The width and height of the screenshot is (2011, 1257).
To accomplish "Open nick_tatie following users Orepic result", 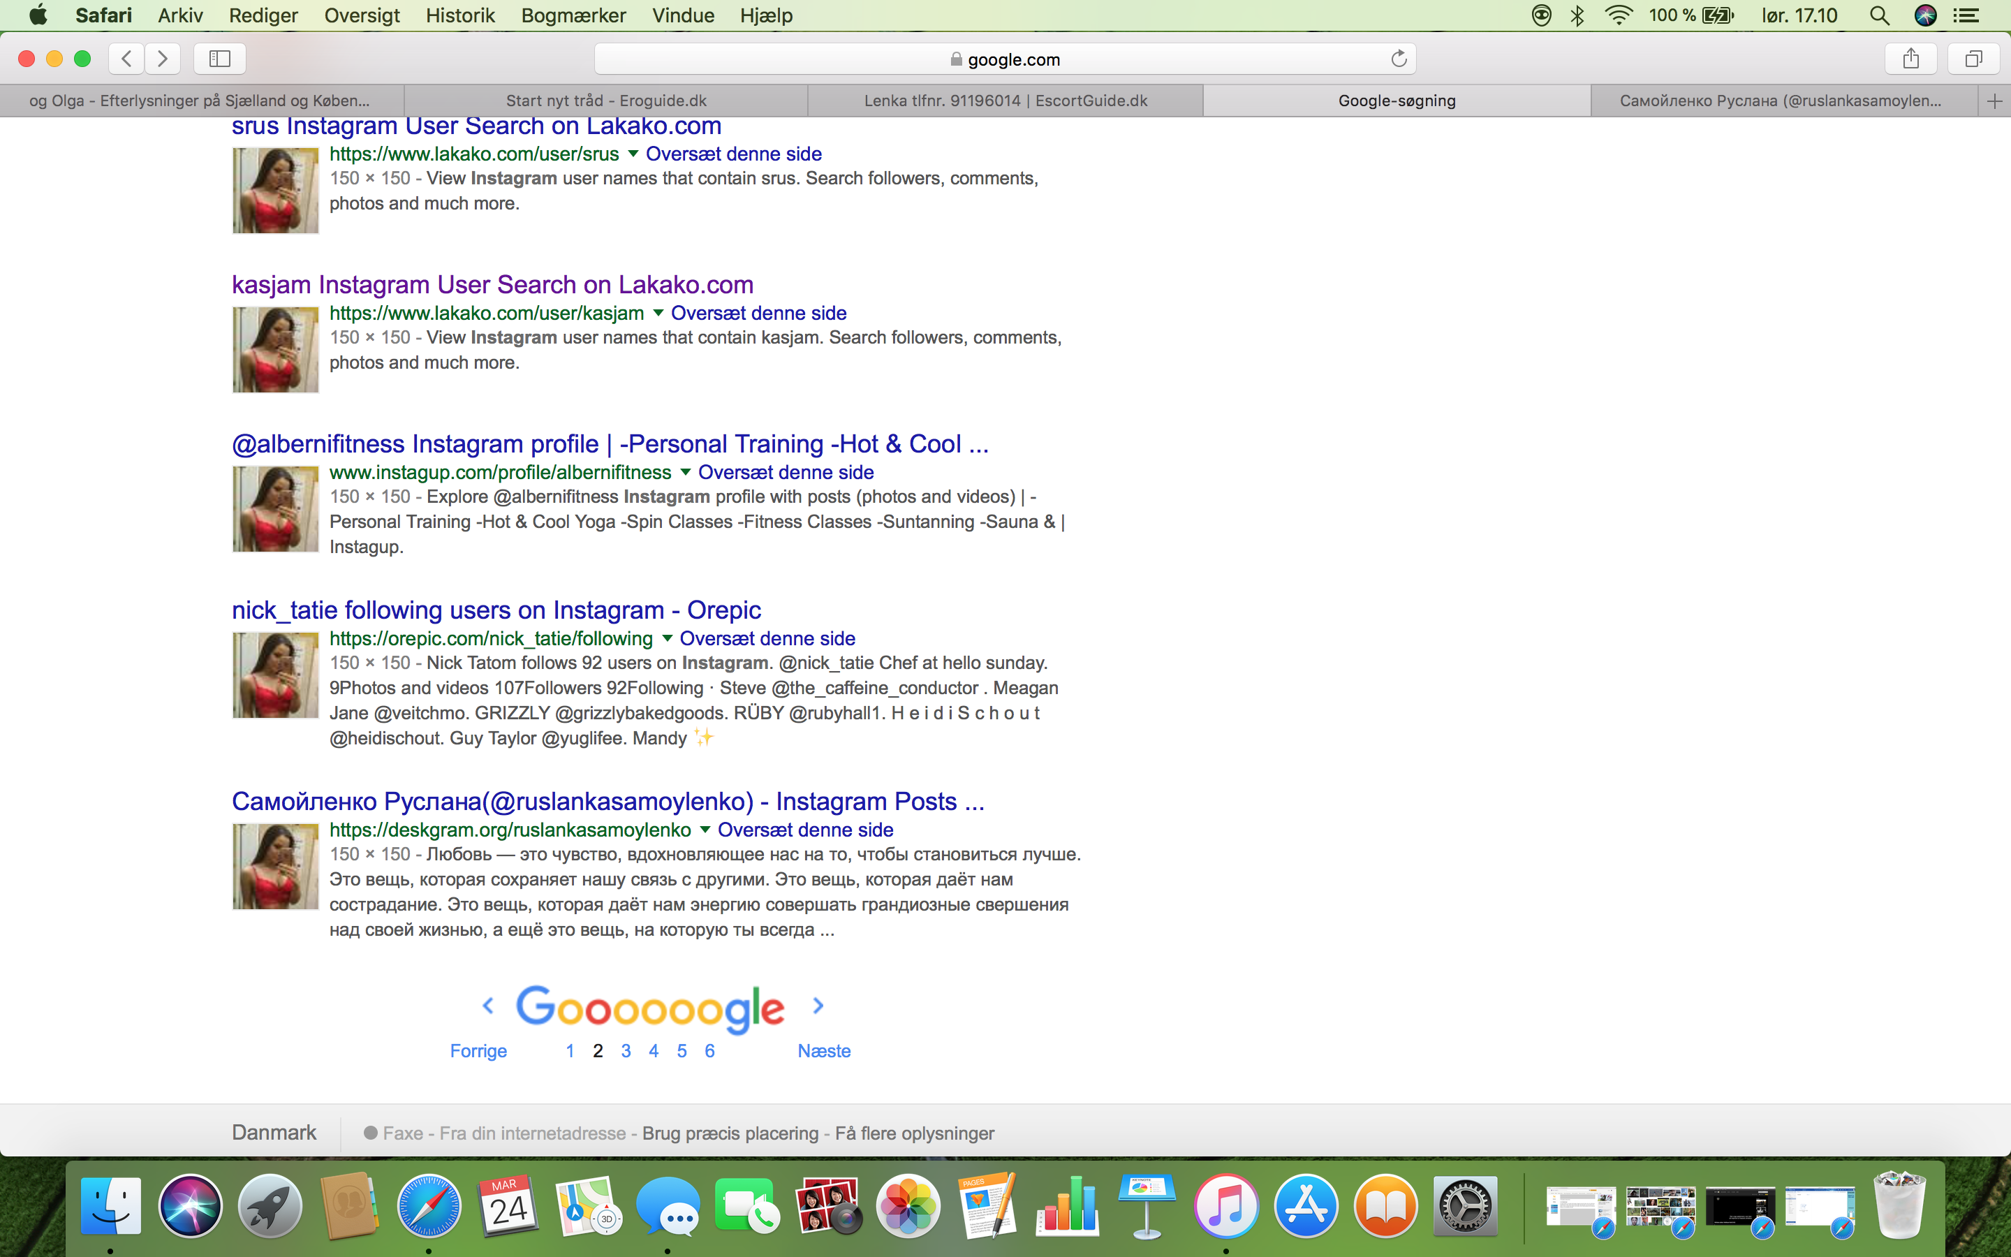I will [496, 610].
